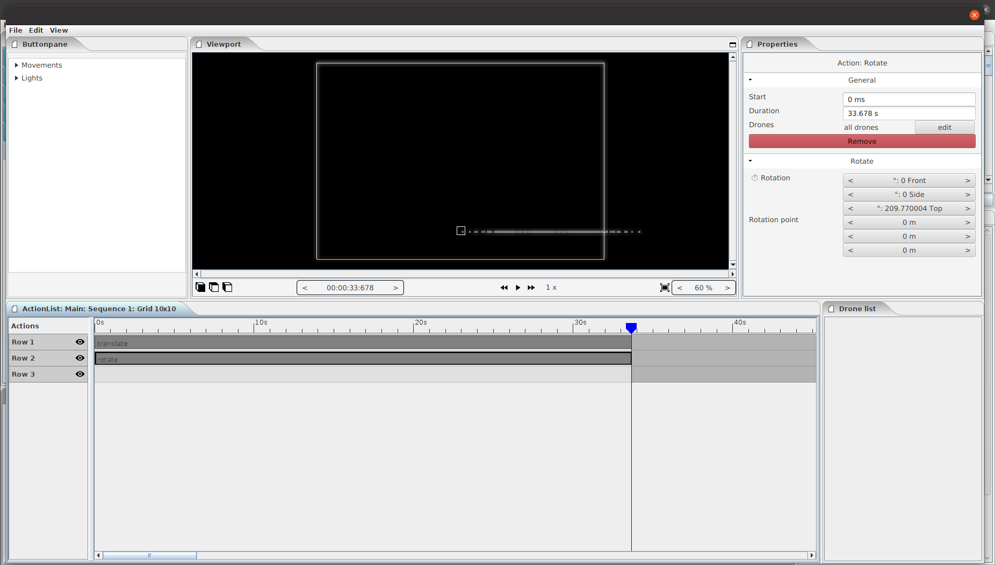Click the rewind playback button
This screenshot has height=565, width=995.
(x=504, y=288)
